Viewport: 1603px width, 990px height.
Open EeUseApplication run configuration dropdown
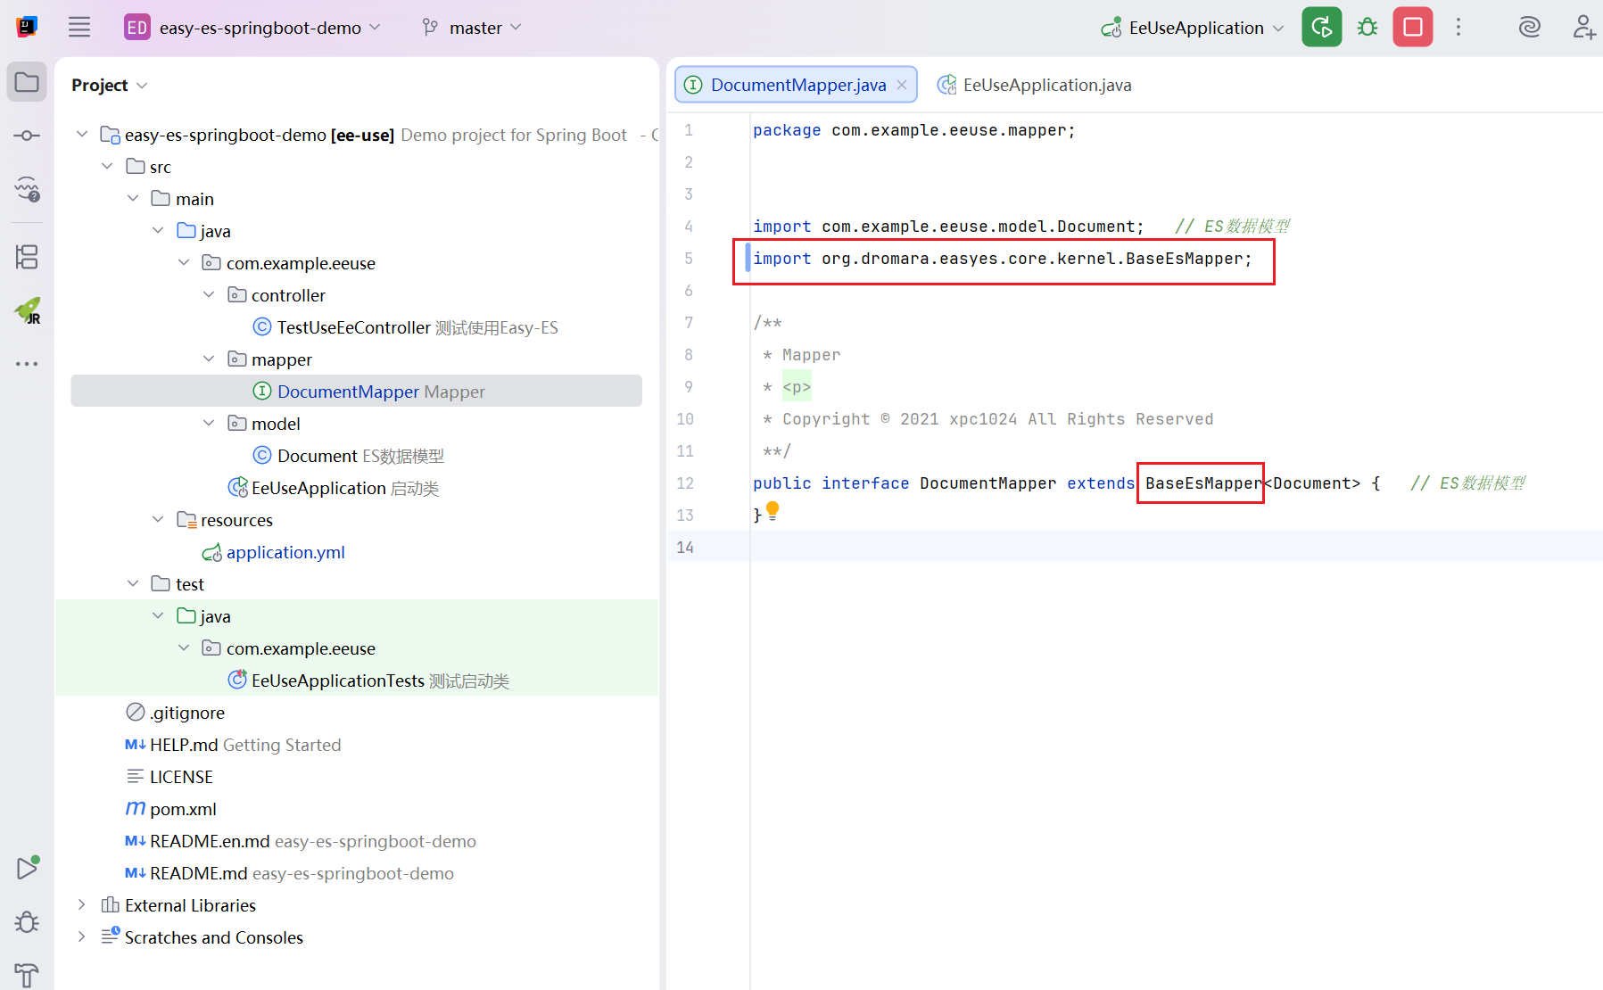(x=1193, y=28)
